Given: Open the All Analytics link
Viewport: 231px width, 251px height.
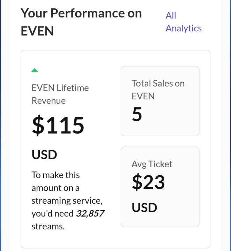Looking at the screenshot, I should click(183, 22).
